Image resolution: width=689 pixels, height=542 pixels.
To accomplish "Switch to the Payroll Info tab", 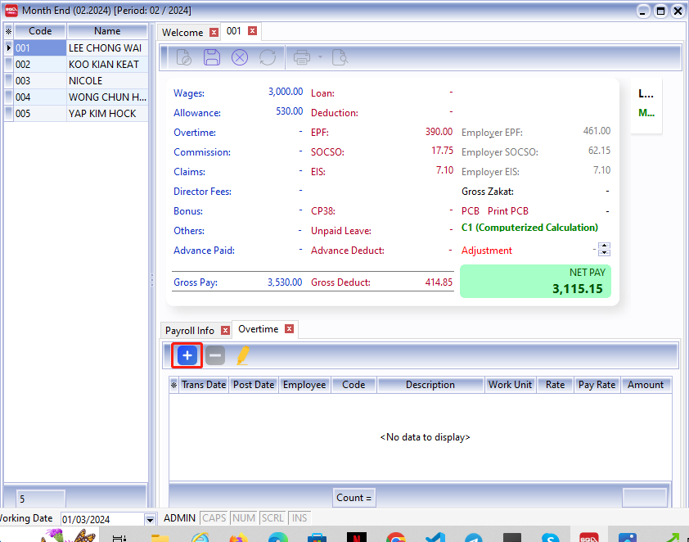I will [x=190, y=331].
